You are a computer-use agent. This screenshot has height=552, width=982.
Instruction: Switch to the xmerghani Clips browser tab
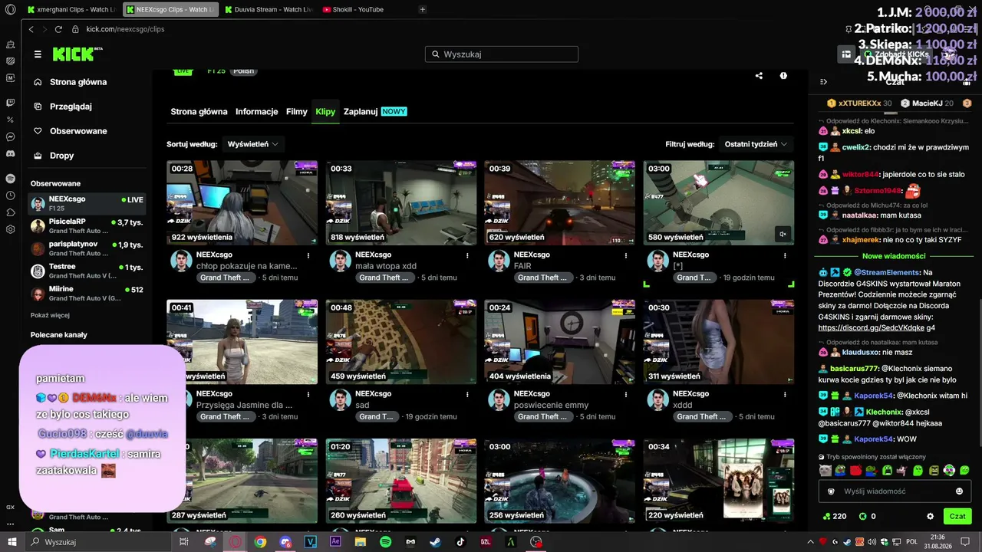tap(71, 10)
